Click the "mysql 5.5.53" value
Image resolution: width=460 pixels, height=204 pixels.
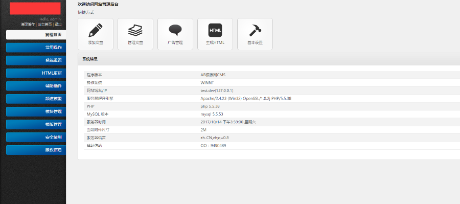[x=212, y=114]
